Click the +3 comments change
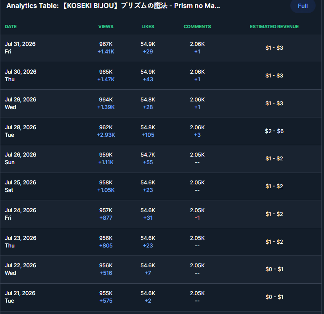The width and height of the screenshot is (324, 314). pos(197,135)
